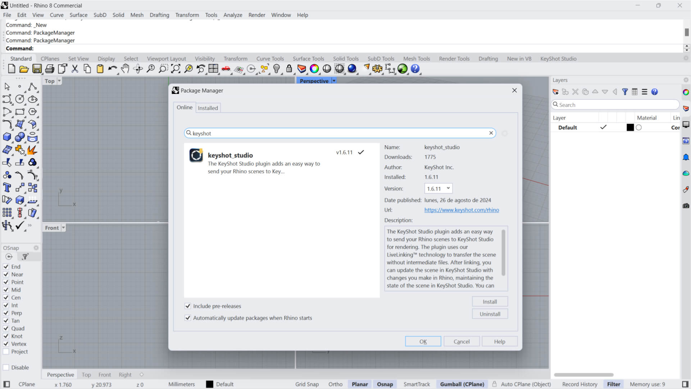Toggle the Mid osnap checkbox
Image resolution: width=691 pixels, height=389 pixels.
(x=6, y=290)
